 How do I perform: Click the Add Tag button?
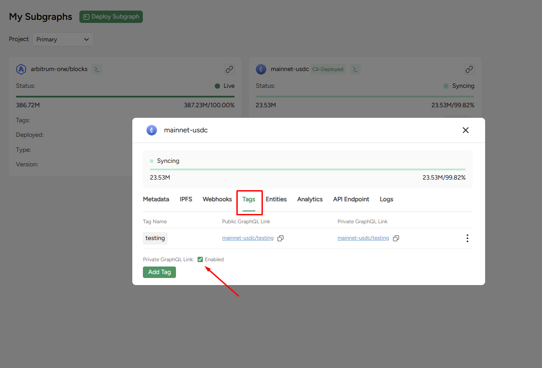click(x=159, y=272)
